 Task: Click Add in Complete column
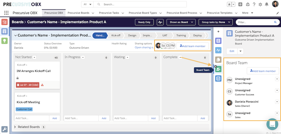(x=203, y=118)
